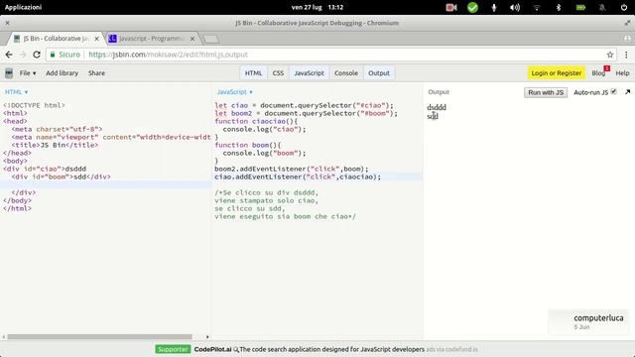Click the microphone icon in system tray
The width and height of the screenshot is (635, 357).
click(x=494, y=7)
